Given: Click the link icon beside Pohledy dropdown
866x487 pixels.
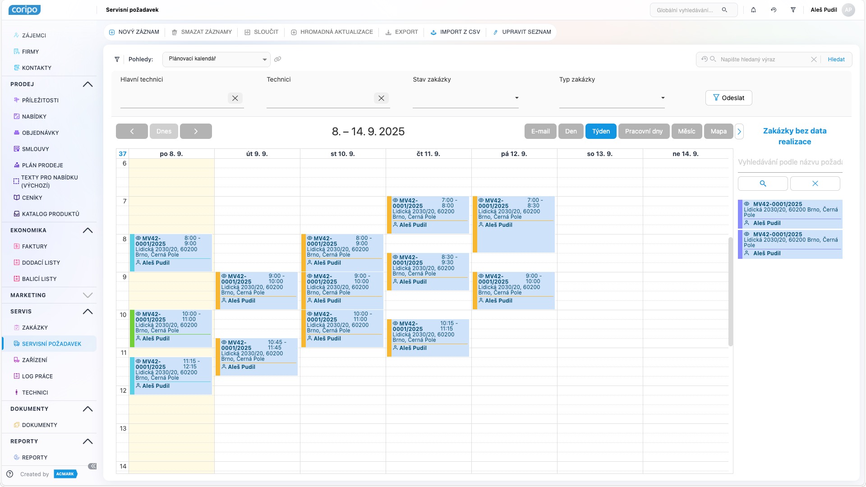Looking at the screenshot, I should [x=278, y=59].
